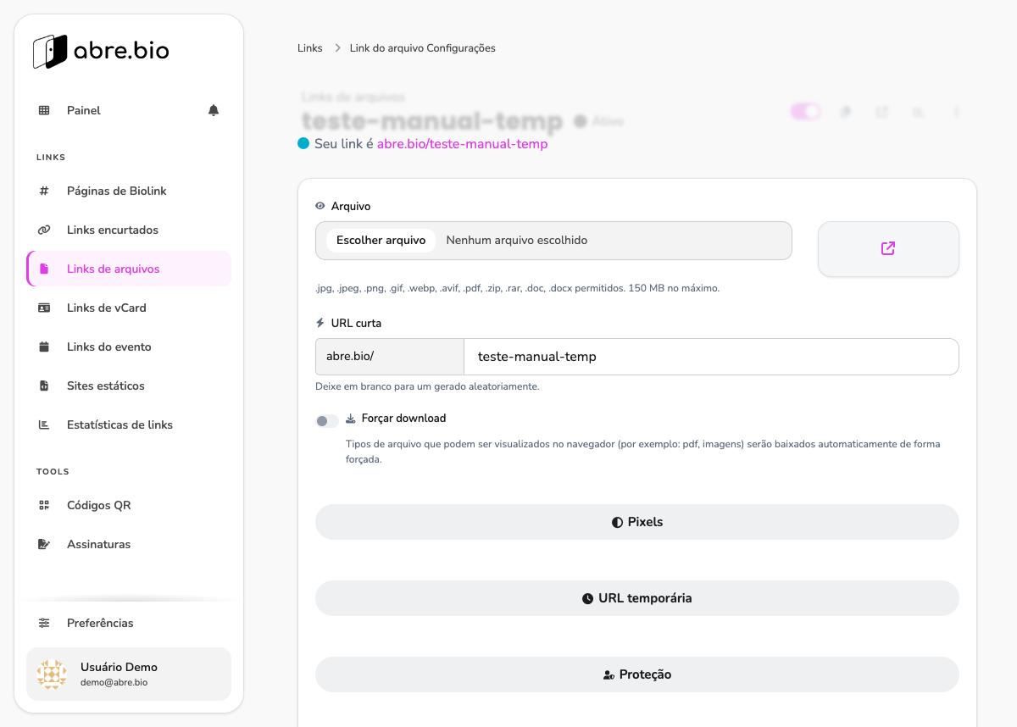Select Links de arquivos menu item
This screenshot has height=727, width=1017.
pos(129,269)
